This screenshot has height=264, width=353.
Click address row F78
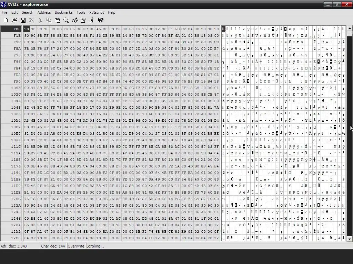[x=11, y=55]
